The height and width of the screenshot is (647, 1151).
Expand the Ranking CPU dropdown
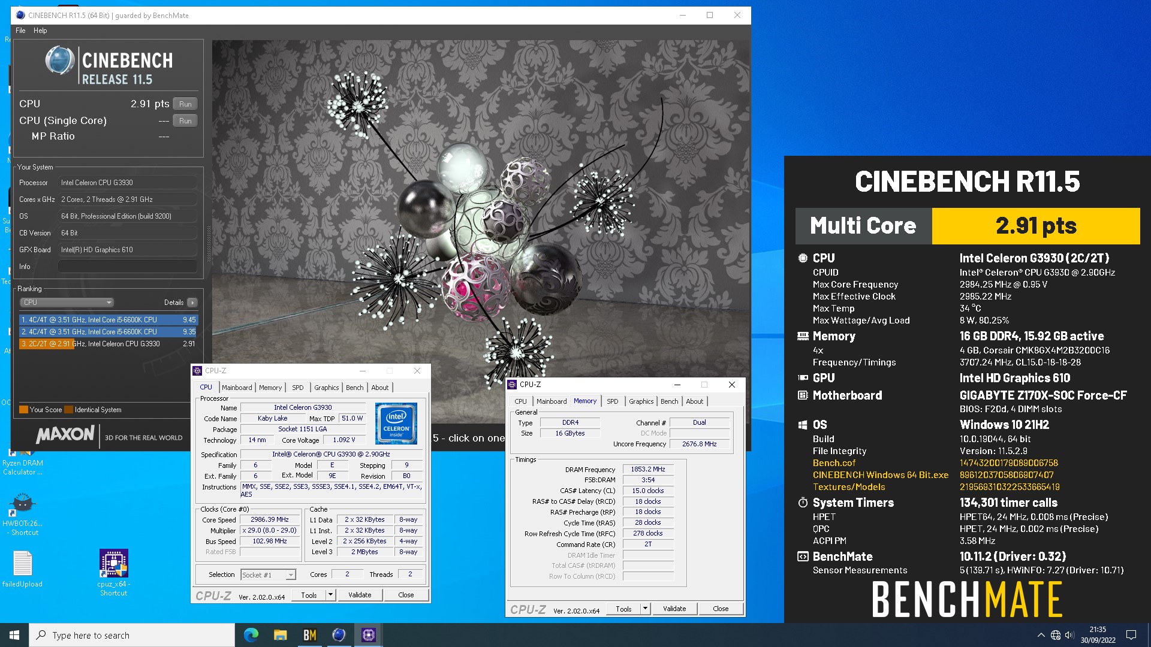tap(67, 303)
